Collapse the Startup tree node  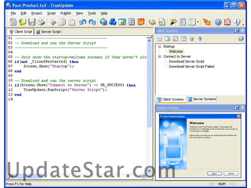click(159, 47)
